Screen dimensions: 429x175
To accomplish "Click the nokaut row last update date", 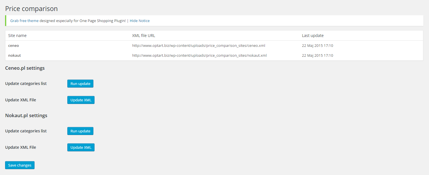I will pos(318,55).
